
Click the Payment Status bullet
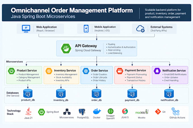pyautogui.click(x=134, y=77)
